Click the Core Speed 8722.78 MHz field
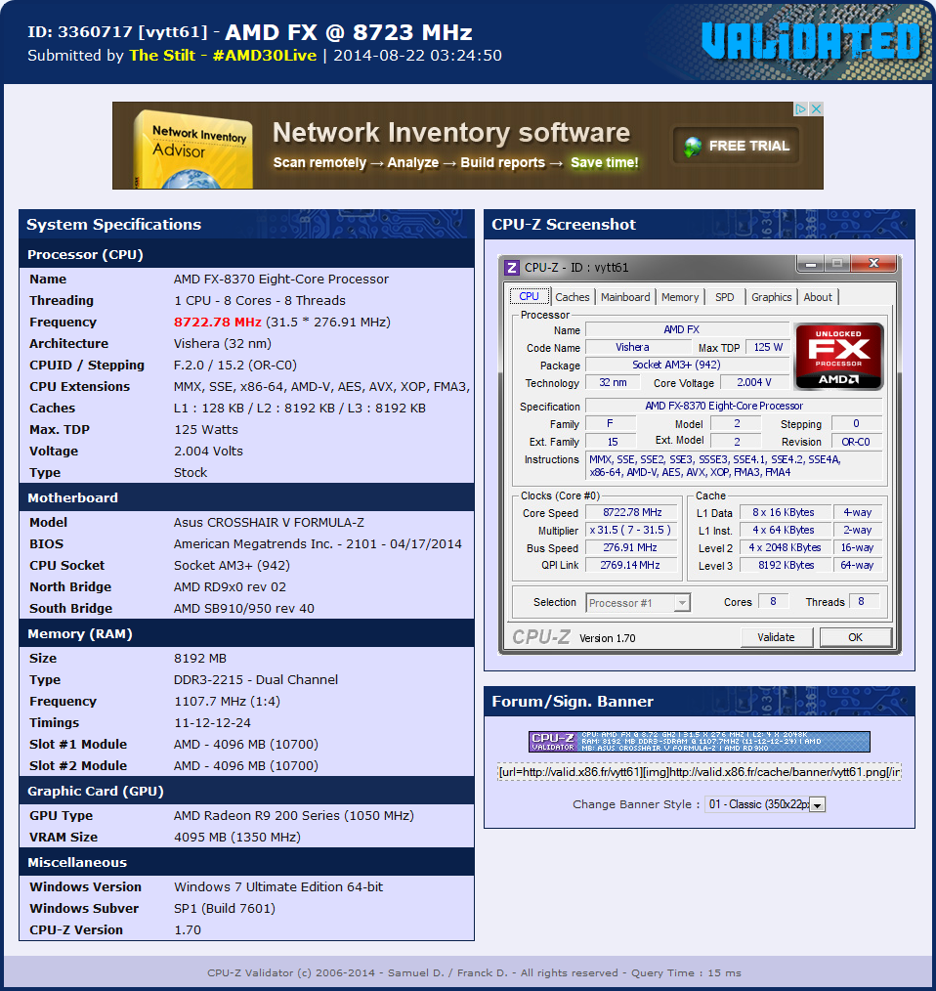936x991 pixels. [x=631, y=512]
